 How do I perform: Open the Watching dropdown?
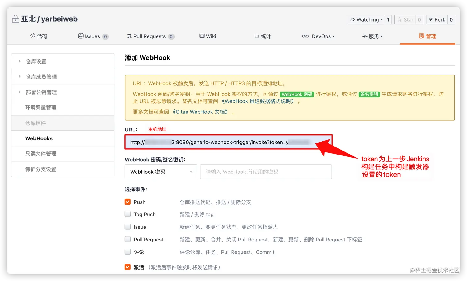tap(366, 19)
